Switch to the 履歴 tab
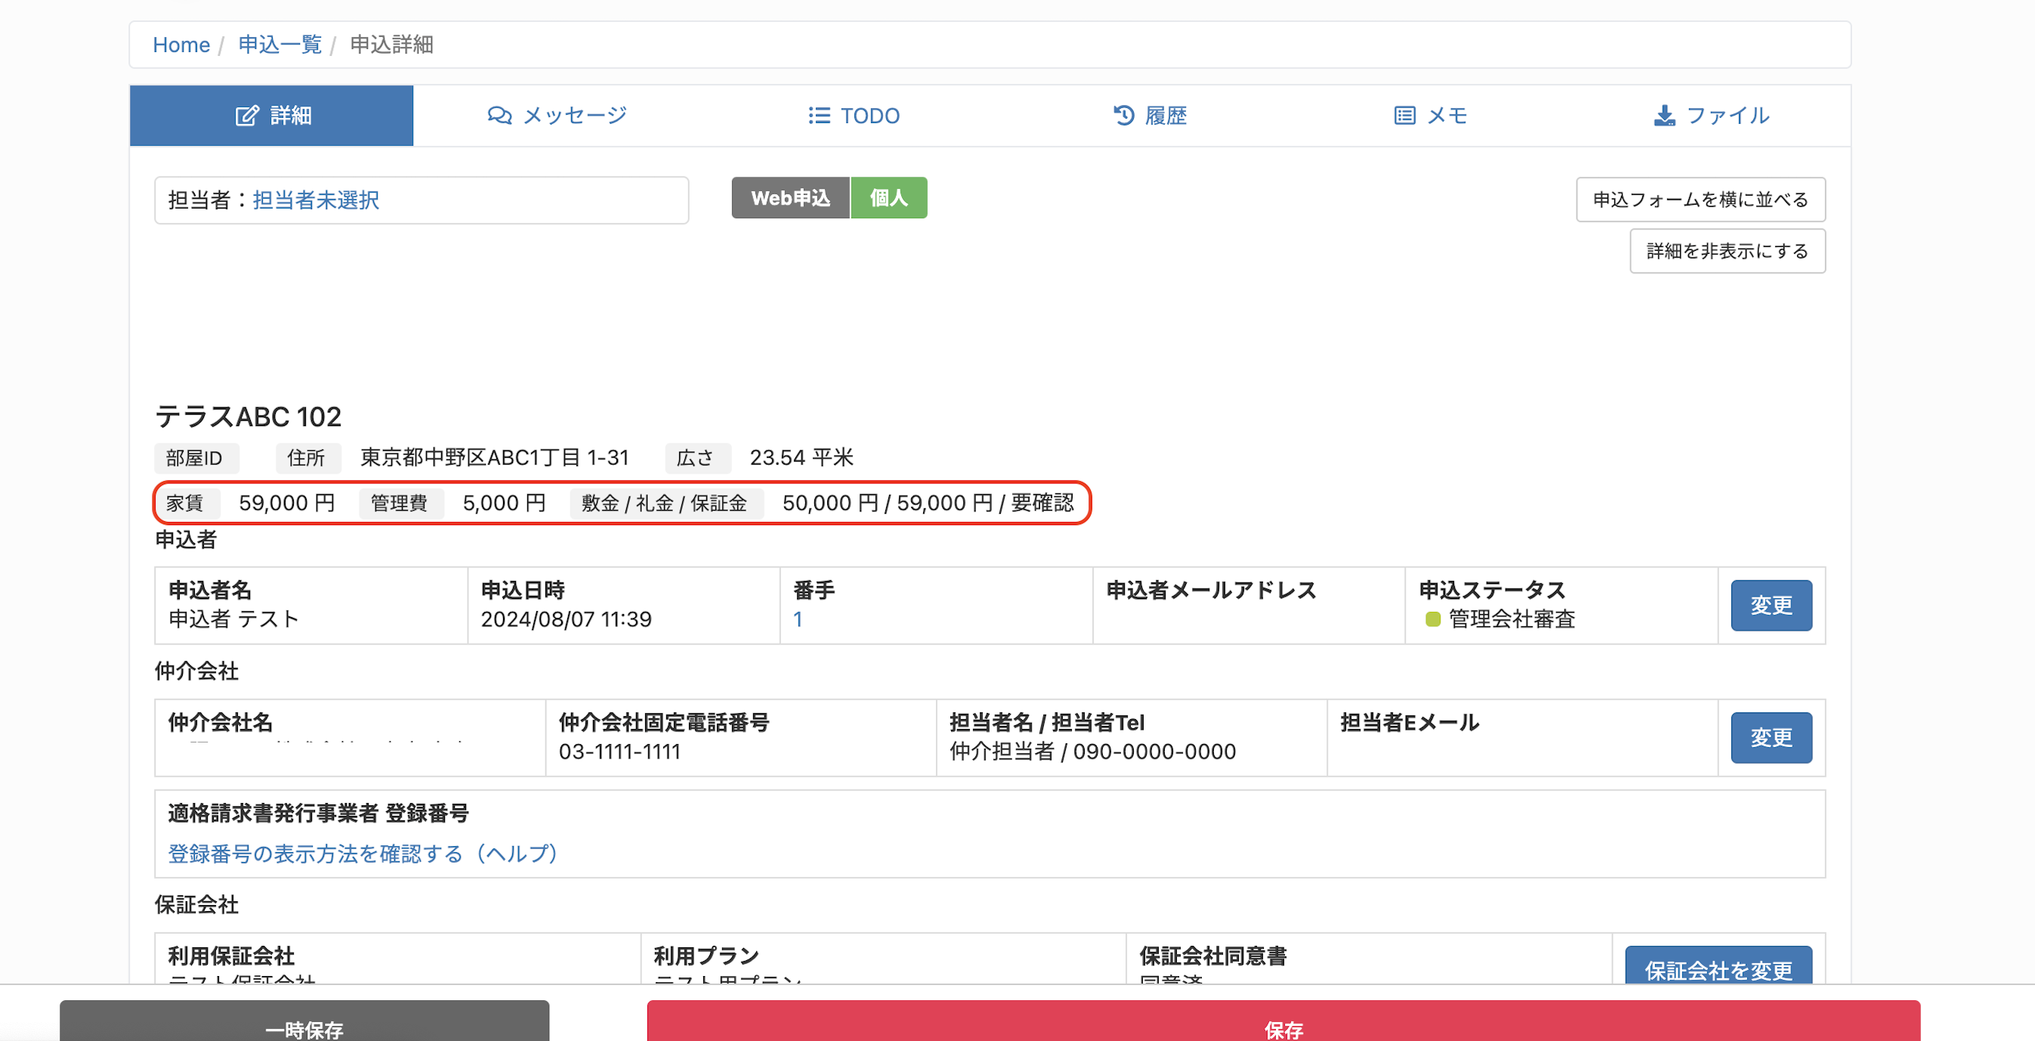The width and height of the screenshot is (2035, 1041). point(1150,116)
